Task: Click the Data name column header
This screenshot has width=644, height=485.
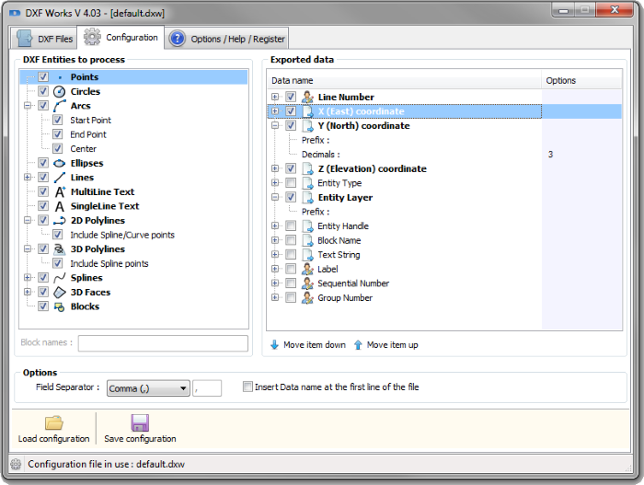Action: click(x=405, y=81)
